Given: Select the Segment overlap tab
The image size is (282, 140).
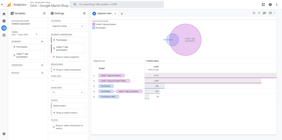Looking at the screenshot, I should [105, 13].
